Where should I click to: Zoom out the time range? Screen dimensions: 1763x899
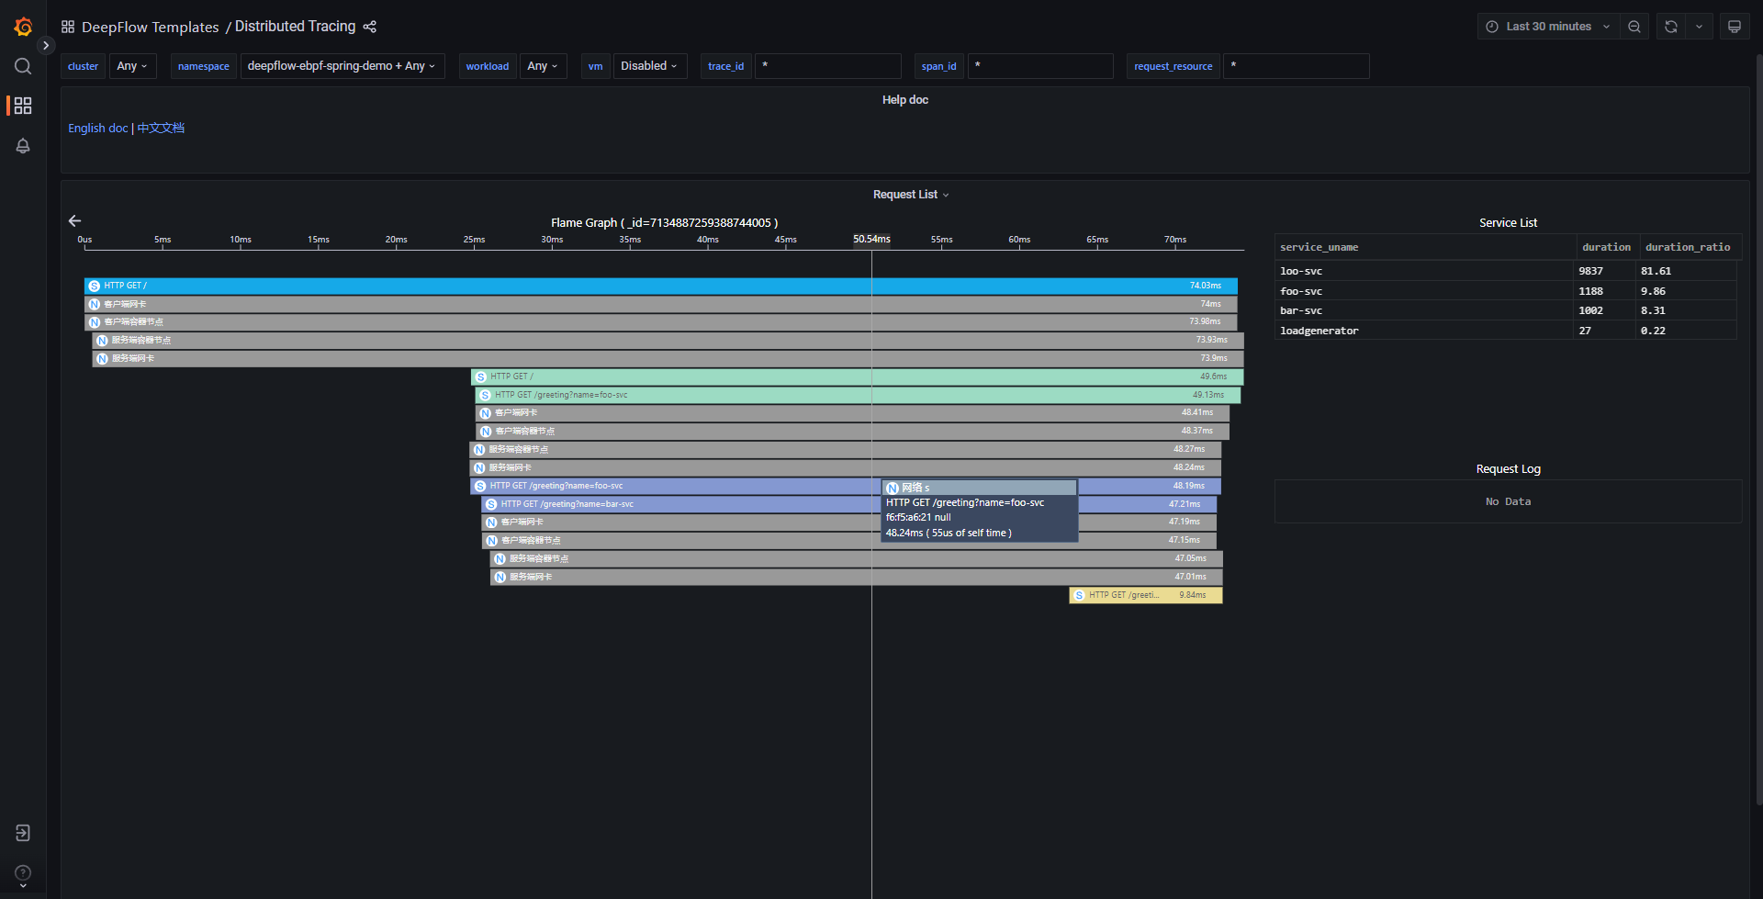(1634, 26)
